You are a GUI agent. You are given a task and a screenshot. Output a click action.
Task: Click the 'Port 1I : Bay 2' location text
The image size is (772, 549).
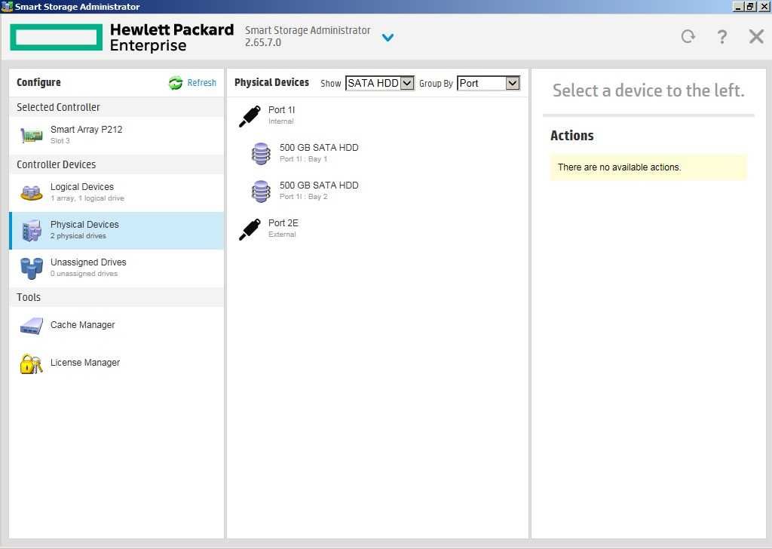coord(303,197)
